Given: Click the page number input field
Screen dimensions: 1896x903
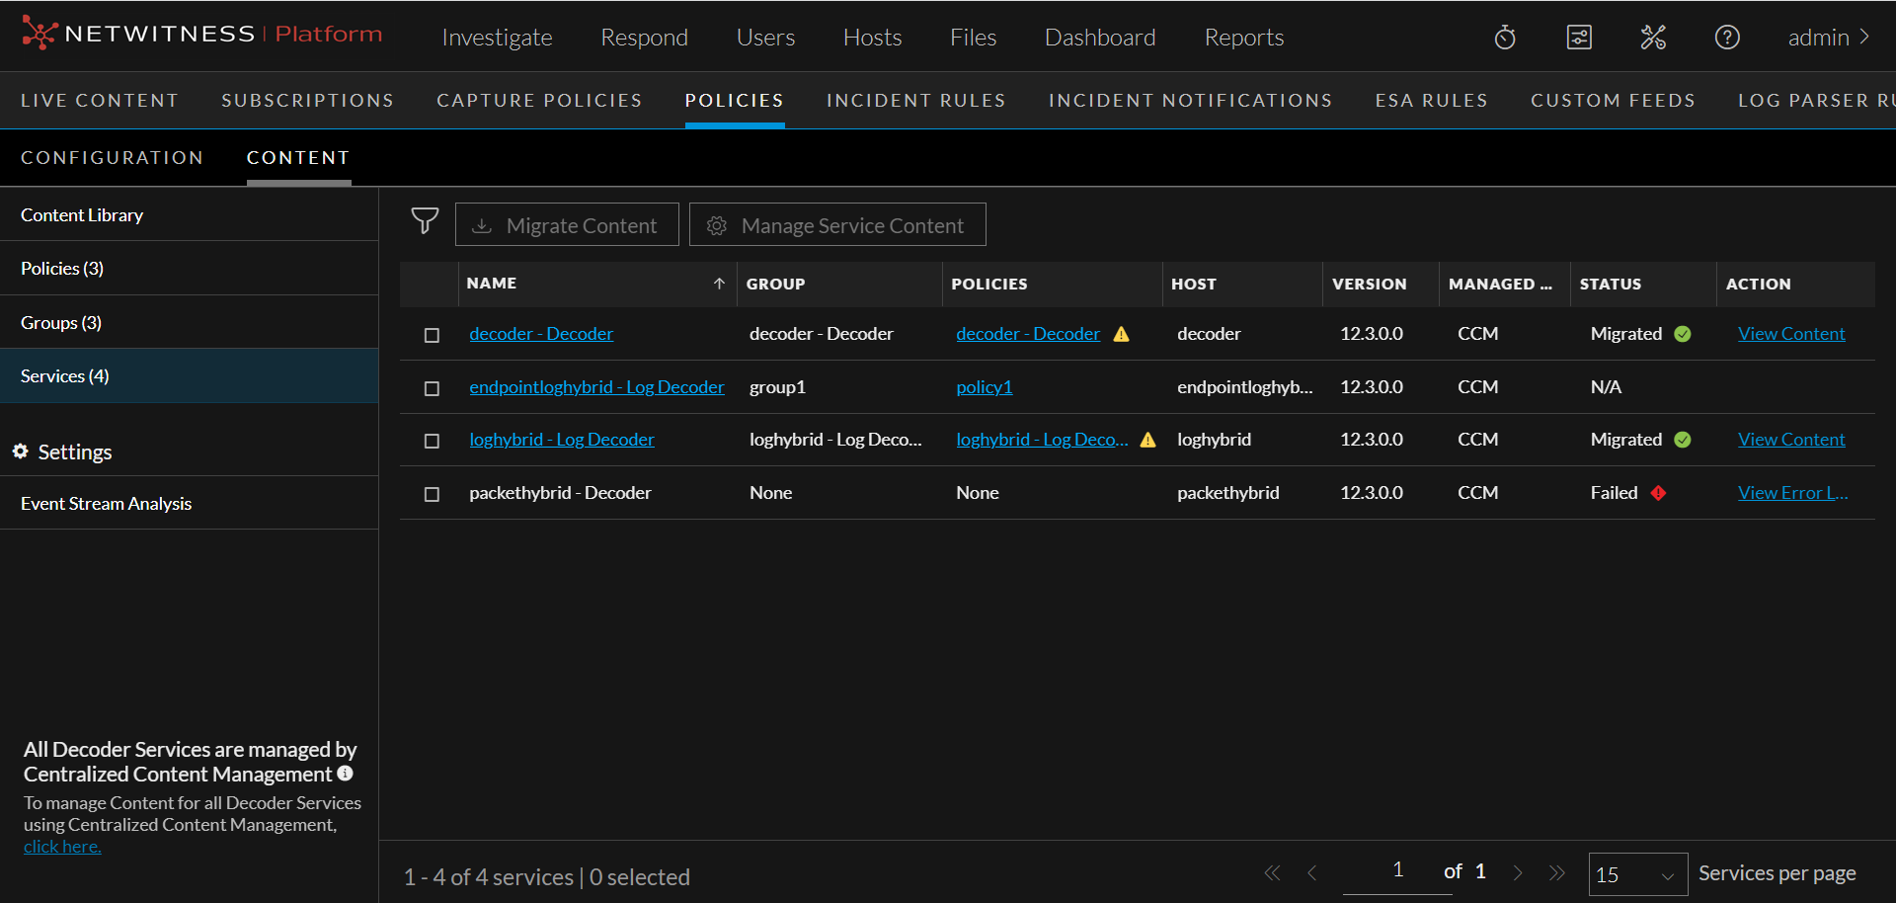Looking at the screenshot, I should [1397, 870].
